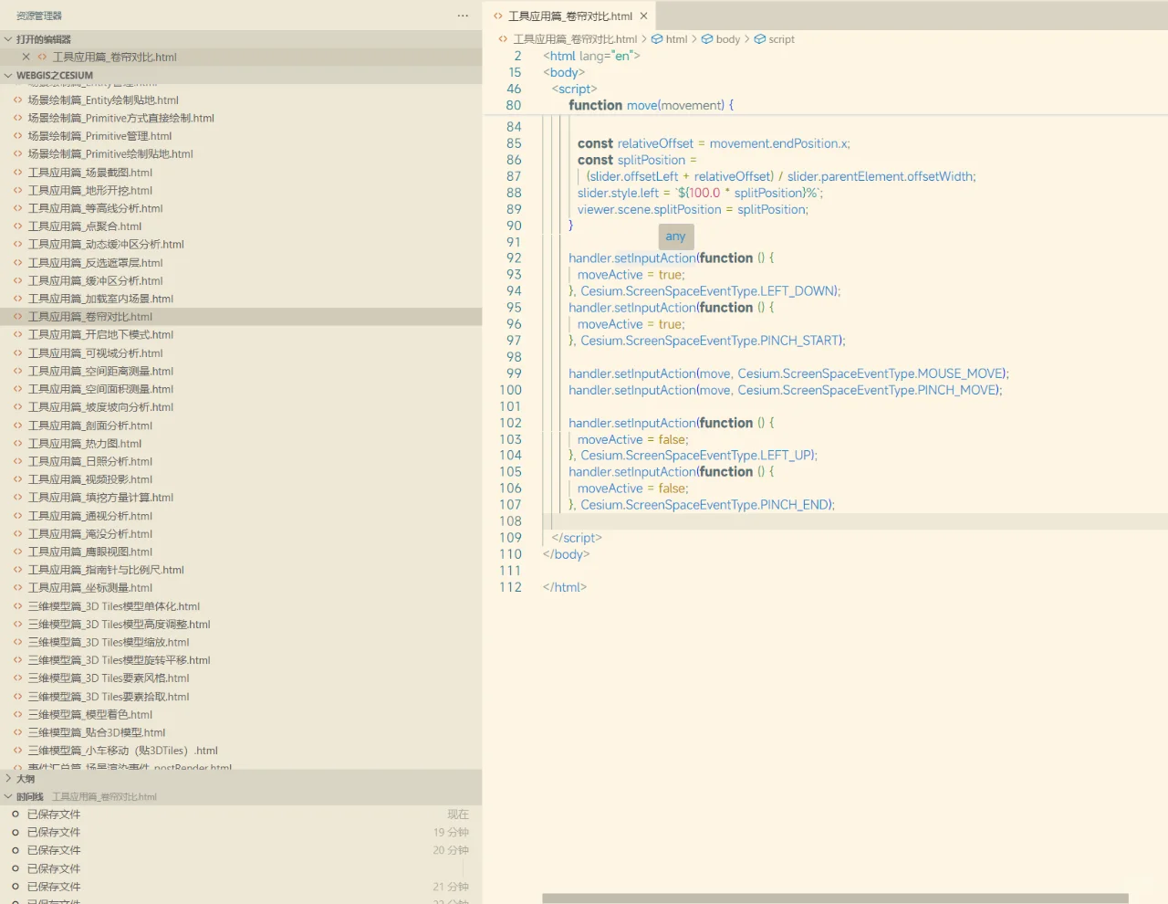Click slider.style.left assignment on line 88

(700, 193)
